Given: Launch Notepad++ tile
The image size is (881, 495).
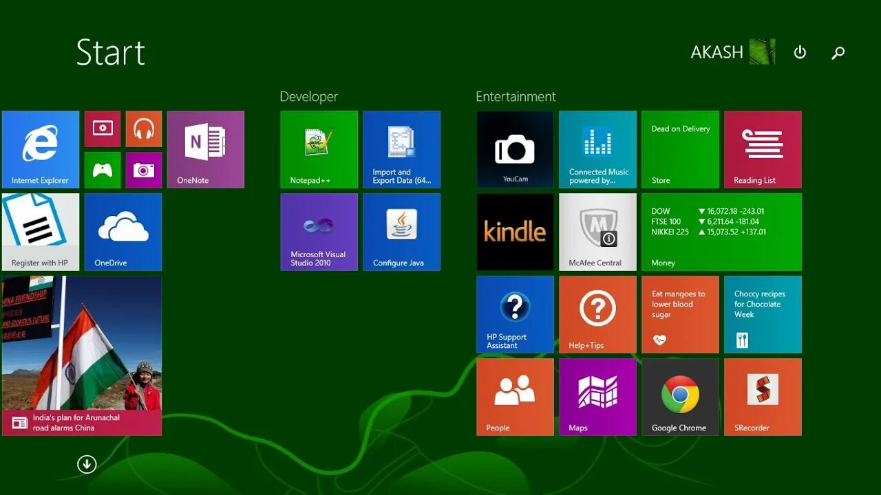Looking at the screenshot, I should 319,149.
